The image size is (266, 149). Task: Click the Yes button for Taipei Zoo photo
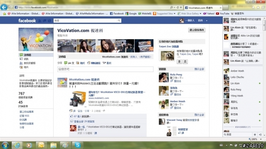point(179,62)
